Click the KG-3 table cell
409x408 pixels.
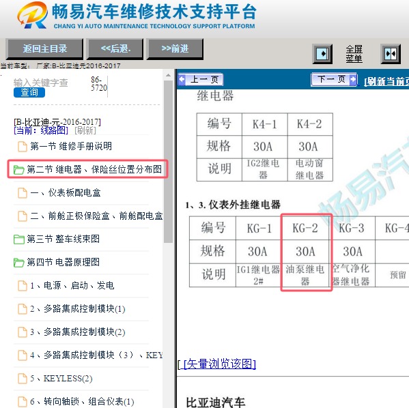[352, 229]
